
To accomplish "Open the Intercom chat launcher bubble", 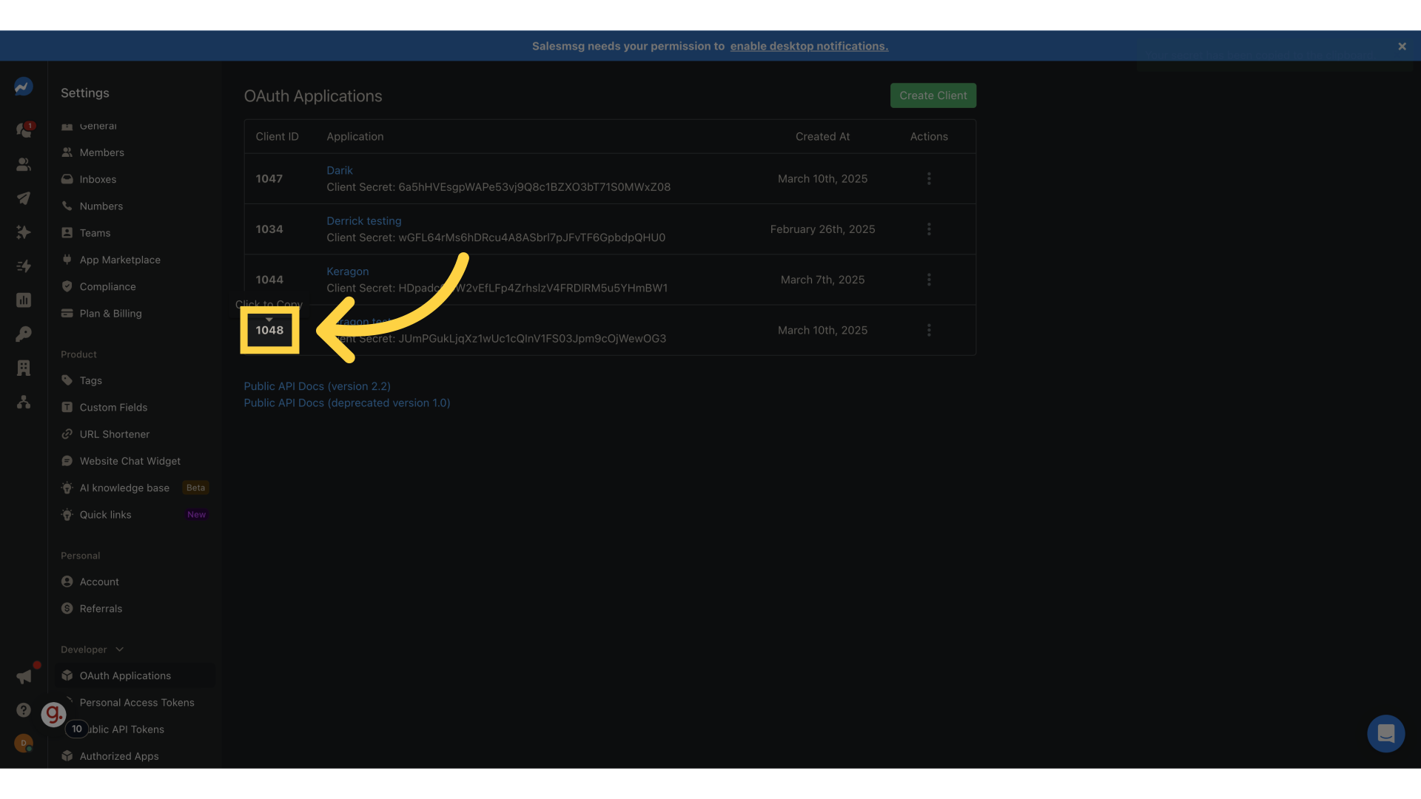I will pyautogui.click(x=1386, y=734).
